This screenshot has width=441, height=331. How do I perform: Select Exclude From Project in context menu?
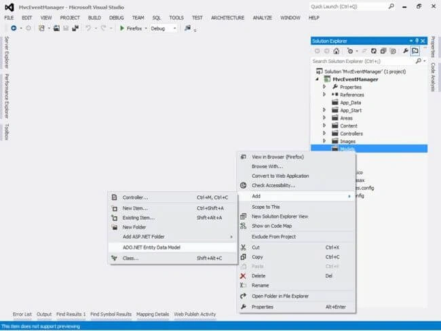pos(296,237)
